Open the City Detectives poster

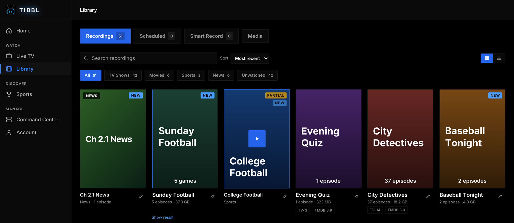(400, 139)
